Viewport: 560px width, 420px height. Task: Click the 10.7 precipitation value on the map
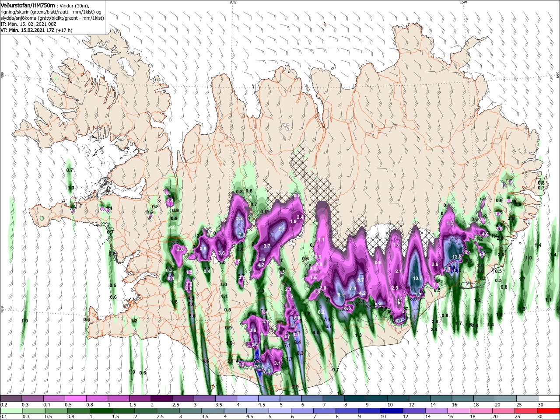[418, 278]
